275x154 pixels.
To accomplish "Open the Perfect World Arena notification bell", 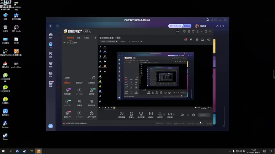I will 208,20.
